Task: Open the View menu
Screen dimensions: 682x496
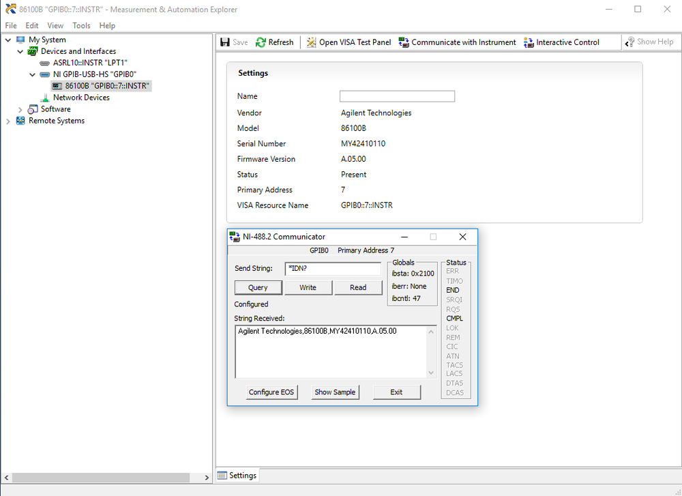Action: click(x=55, y=25)
